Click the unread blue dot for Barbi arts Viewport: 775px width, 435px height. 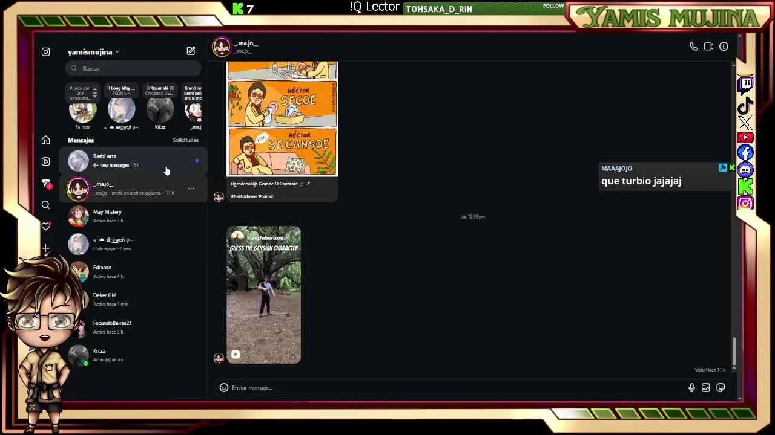click(197, 161)
